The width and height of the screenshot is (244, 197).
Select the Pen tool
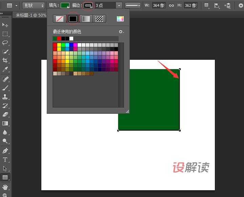tap(5, 151)
